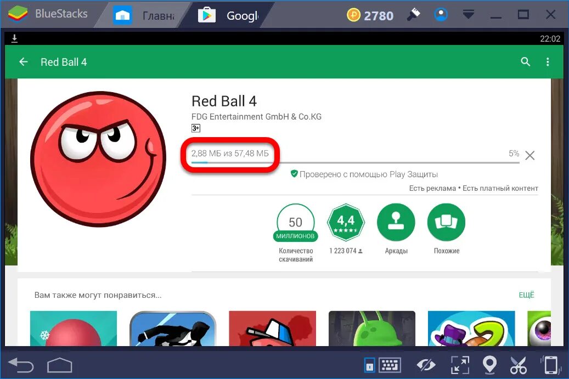Click the 1 223 074 ratings count
Image resolution: width=569 pixels, height=379 pixels.
(346, 251)
